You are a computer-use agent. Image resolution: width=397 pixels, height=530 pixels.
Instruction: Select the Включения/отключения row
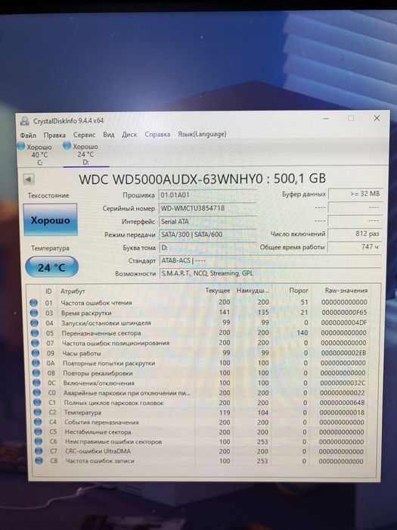click(x=199, y=382)
